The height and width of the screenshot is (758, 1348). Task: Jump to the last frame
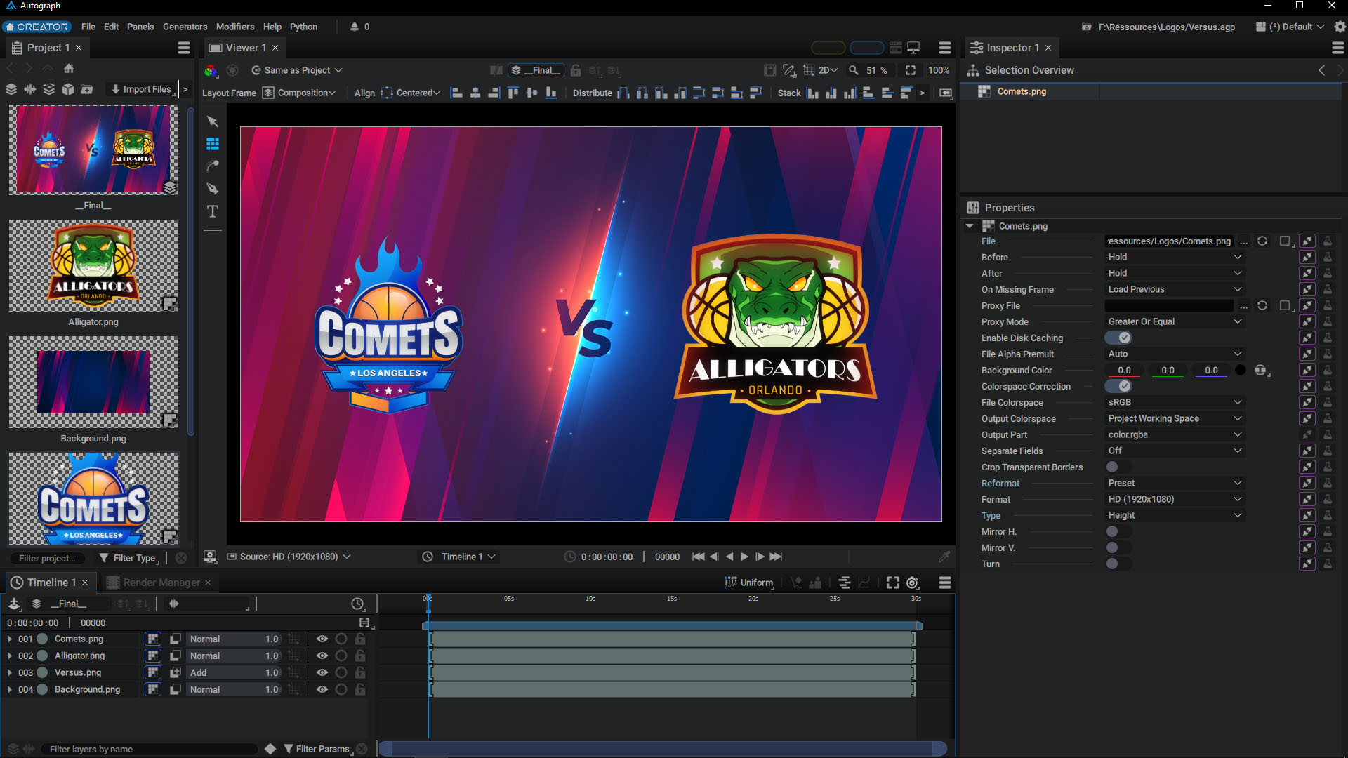point(776,557)
